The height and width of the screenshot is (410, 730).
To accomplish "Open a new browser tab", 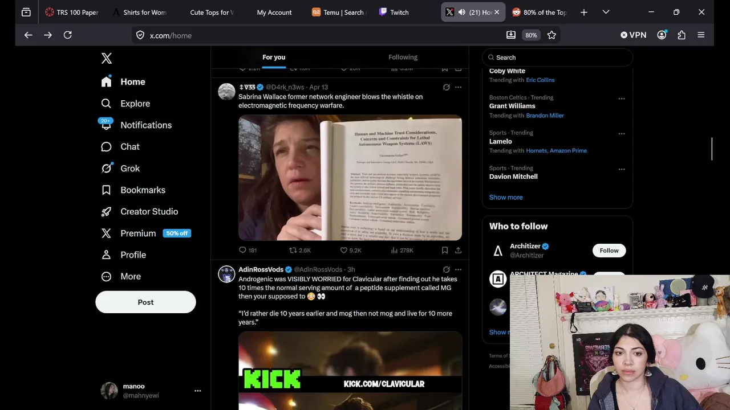I will 583,12.
